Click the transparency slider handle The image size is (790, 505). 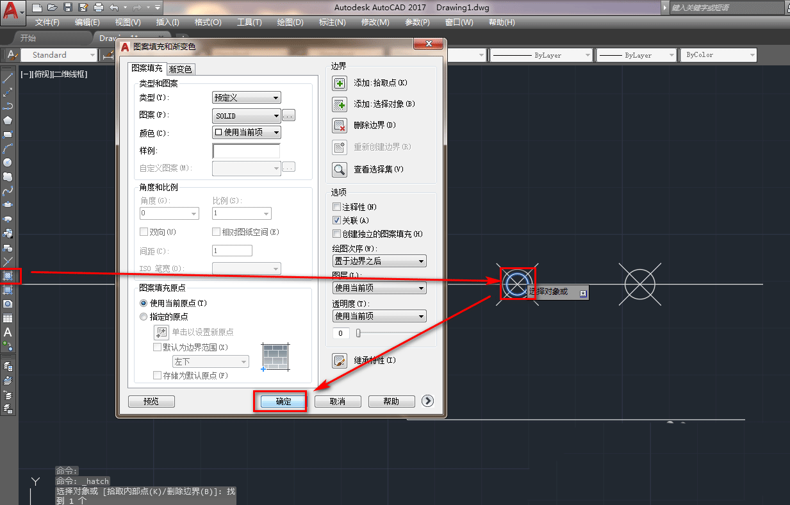point(359,333)
